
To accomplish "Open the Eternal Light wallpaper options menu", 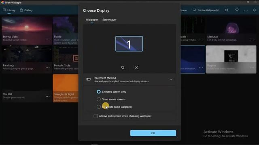I will (48, 39).
